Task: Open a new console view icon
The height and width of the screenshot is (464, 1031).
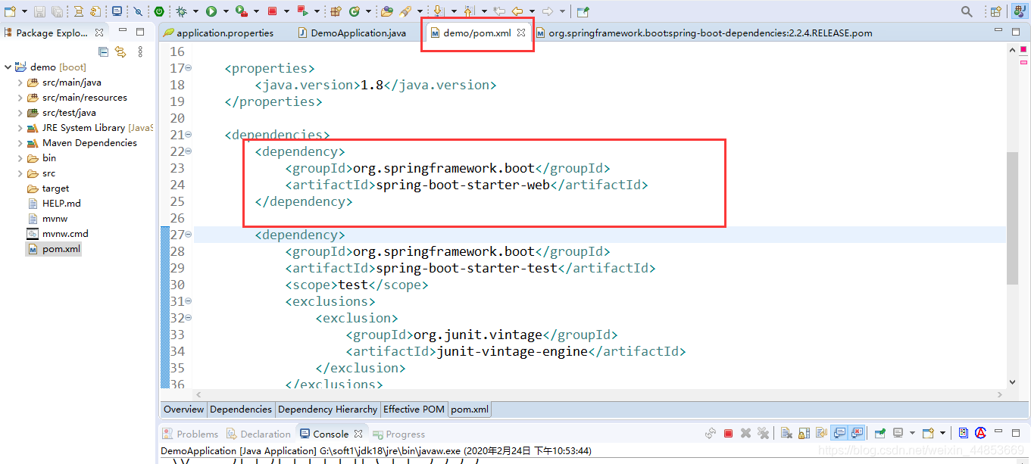Action: (x=928, y=434)
